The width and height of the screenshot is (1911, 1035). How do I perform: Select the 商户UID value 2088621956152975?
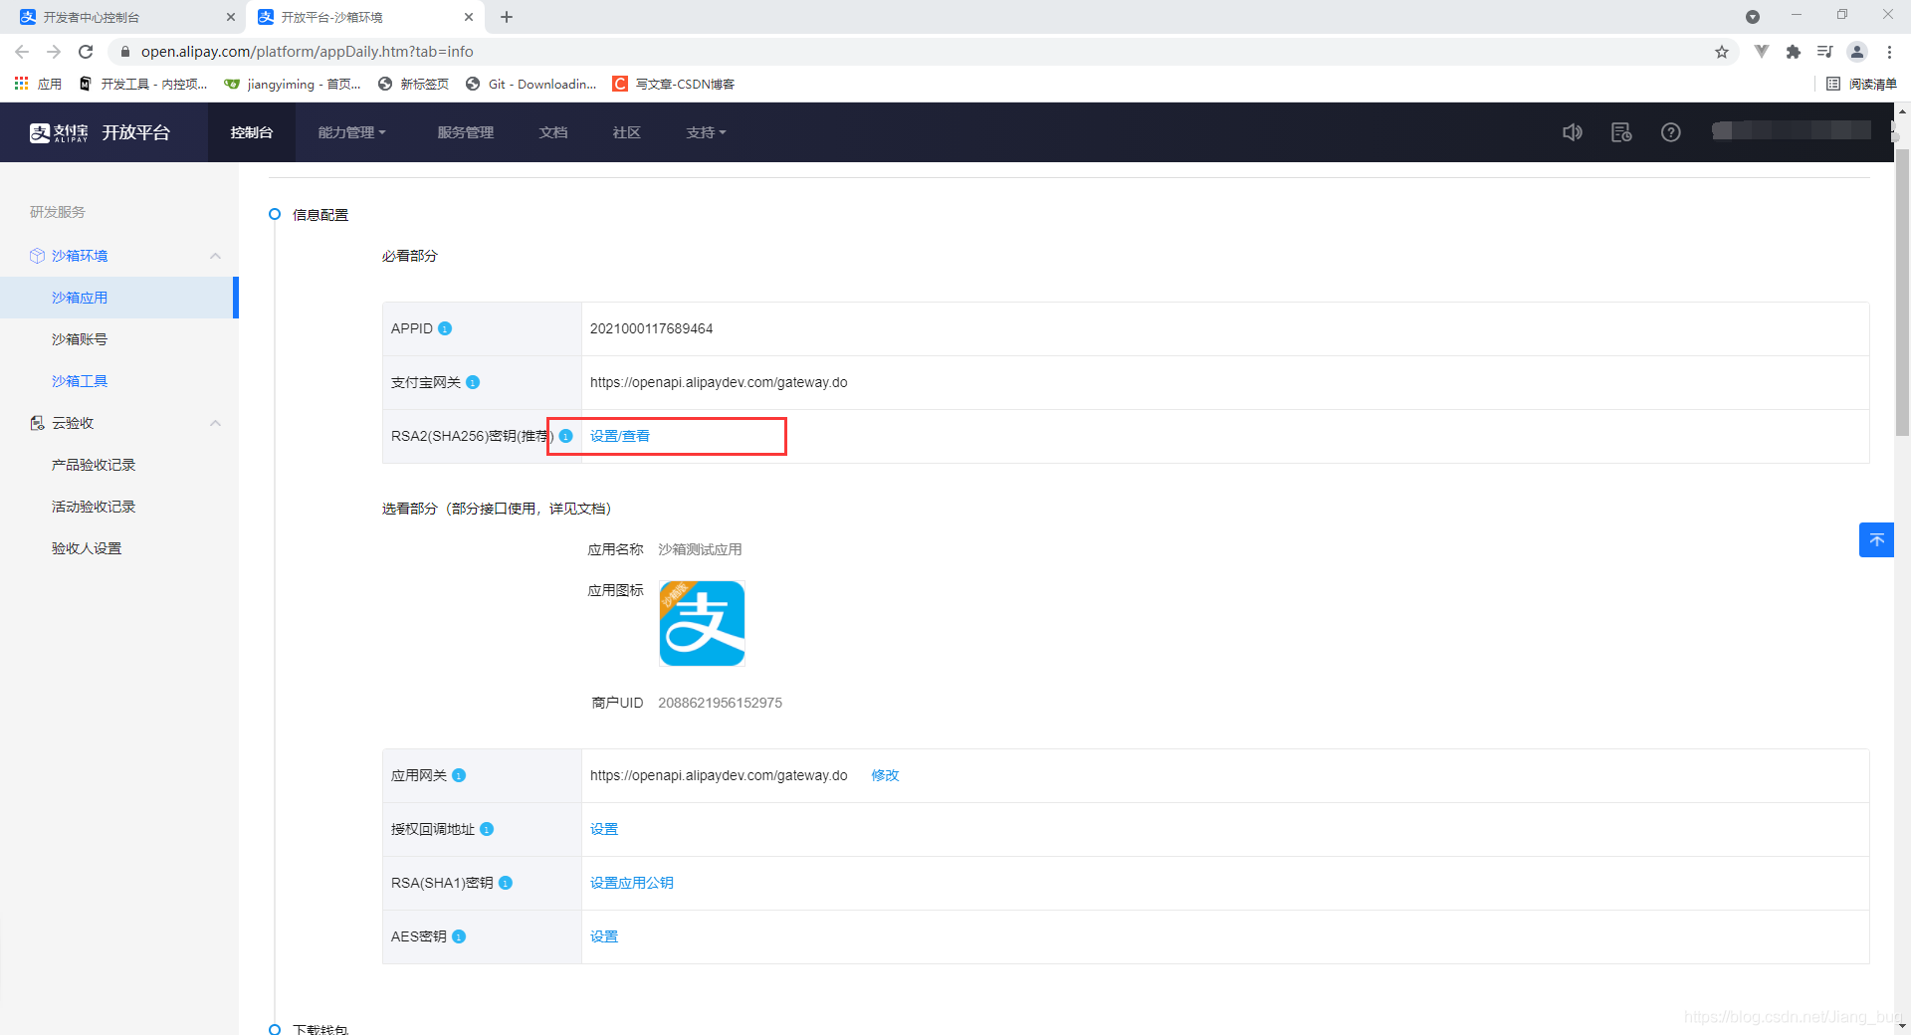tap(720, 703)
